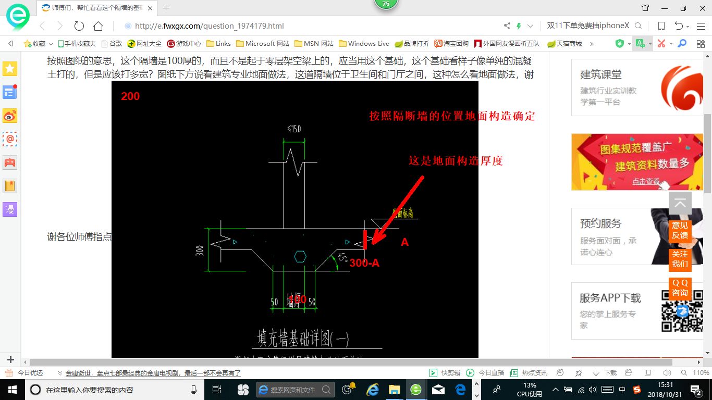Open the 游戏中心 bookmark
712x400 pixels.
[x=184, y=44]
